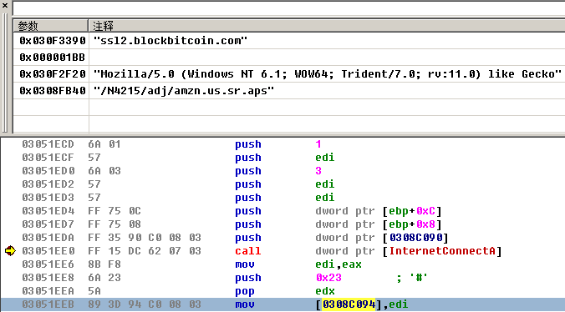Close the parameters panel with the X icon

[5, 5]
